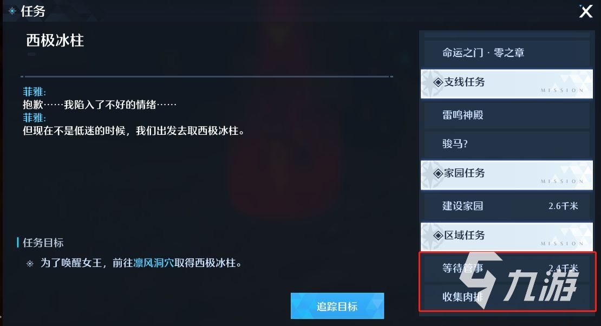Click the objective bullet icon before 为了唤醒女王
This screenshot has height=326, width=601.
(30, 264)
